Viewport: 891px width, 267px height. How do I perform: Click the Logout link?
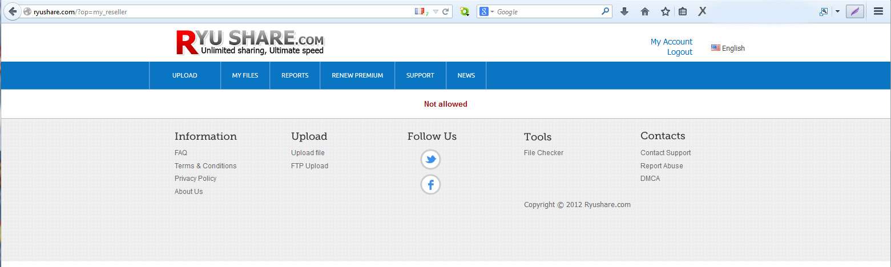coord(680,52)
